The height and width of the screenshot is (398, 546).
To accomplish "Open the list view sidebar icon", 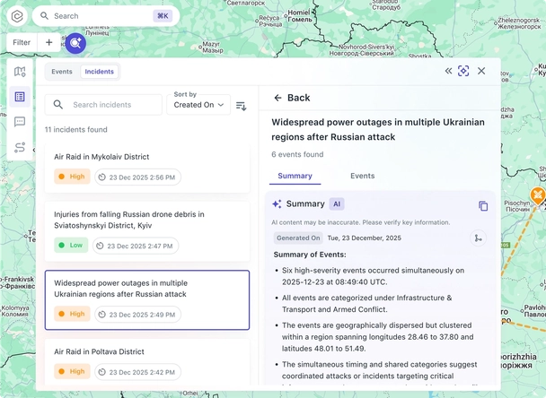I will tap(20, 97).
